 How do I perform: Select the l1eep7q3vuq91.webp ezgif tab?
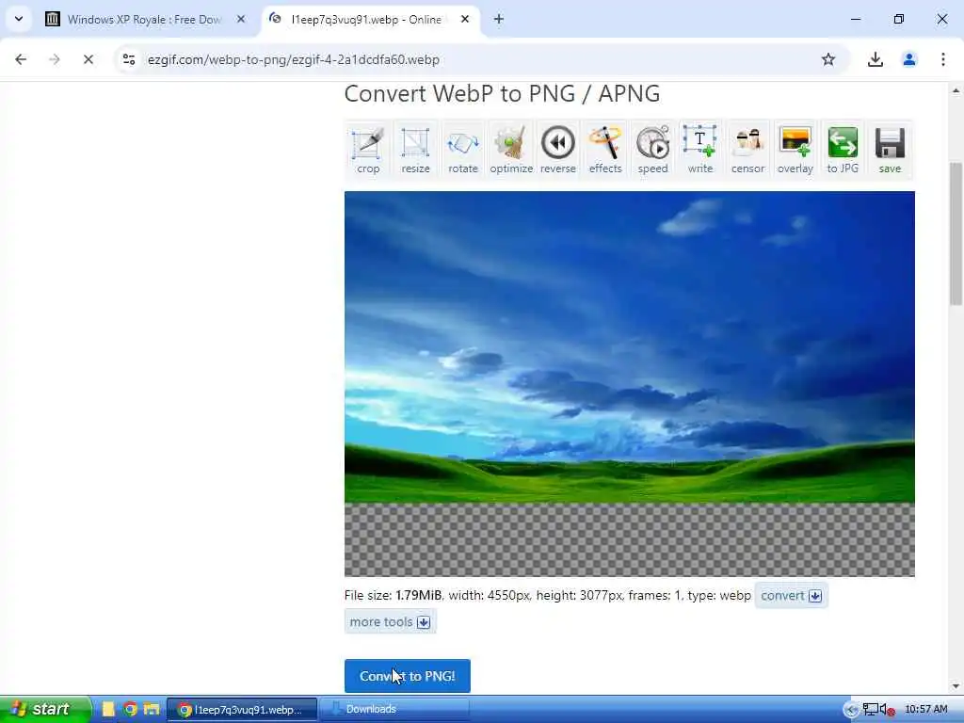[x=366, y=20]
